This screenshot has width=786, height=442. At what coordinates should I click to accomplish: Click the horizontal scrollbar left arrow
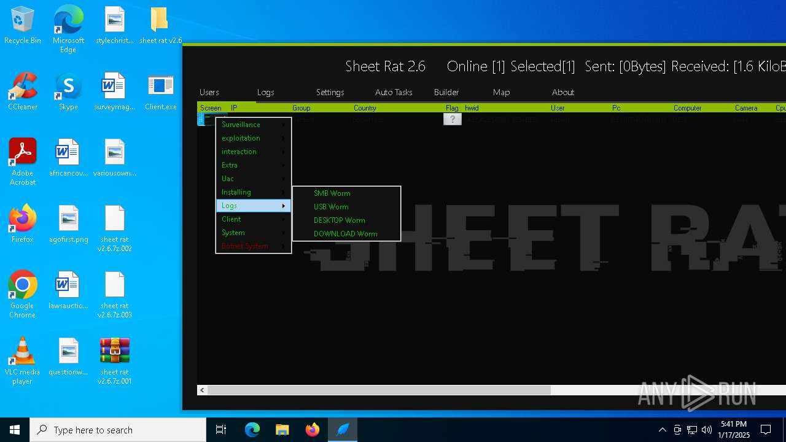click(202, 390)
